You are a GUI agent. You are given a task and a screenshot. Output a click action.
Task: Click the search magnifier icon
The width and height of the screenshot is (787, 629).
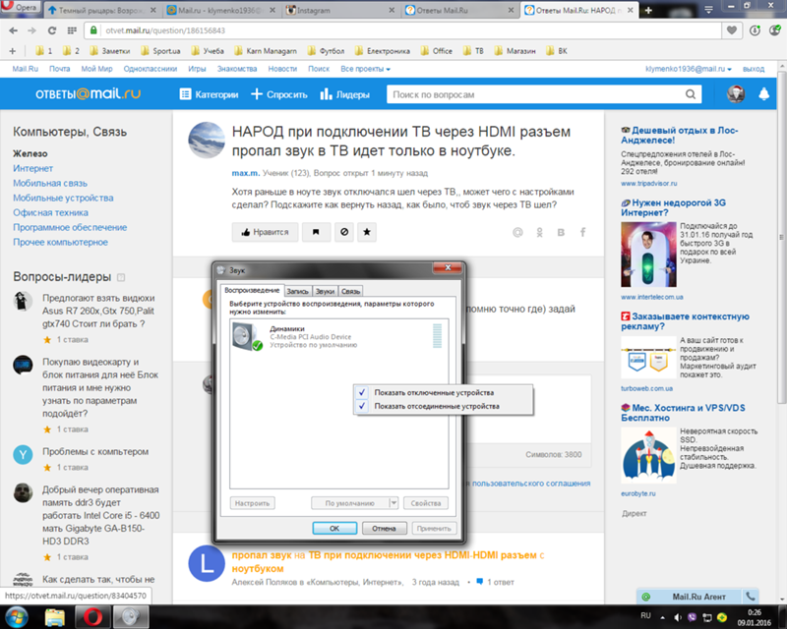[691, 94]
